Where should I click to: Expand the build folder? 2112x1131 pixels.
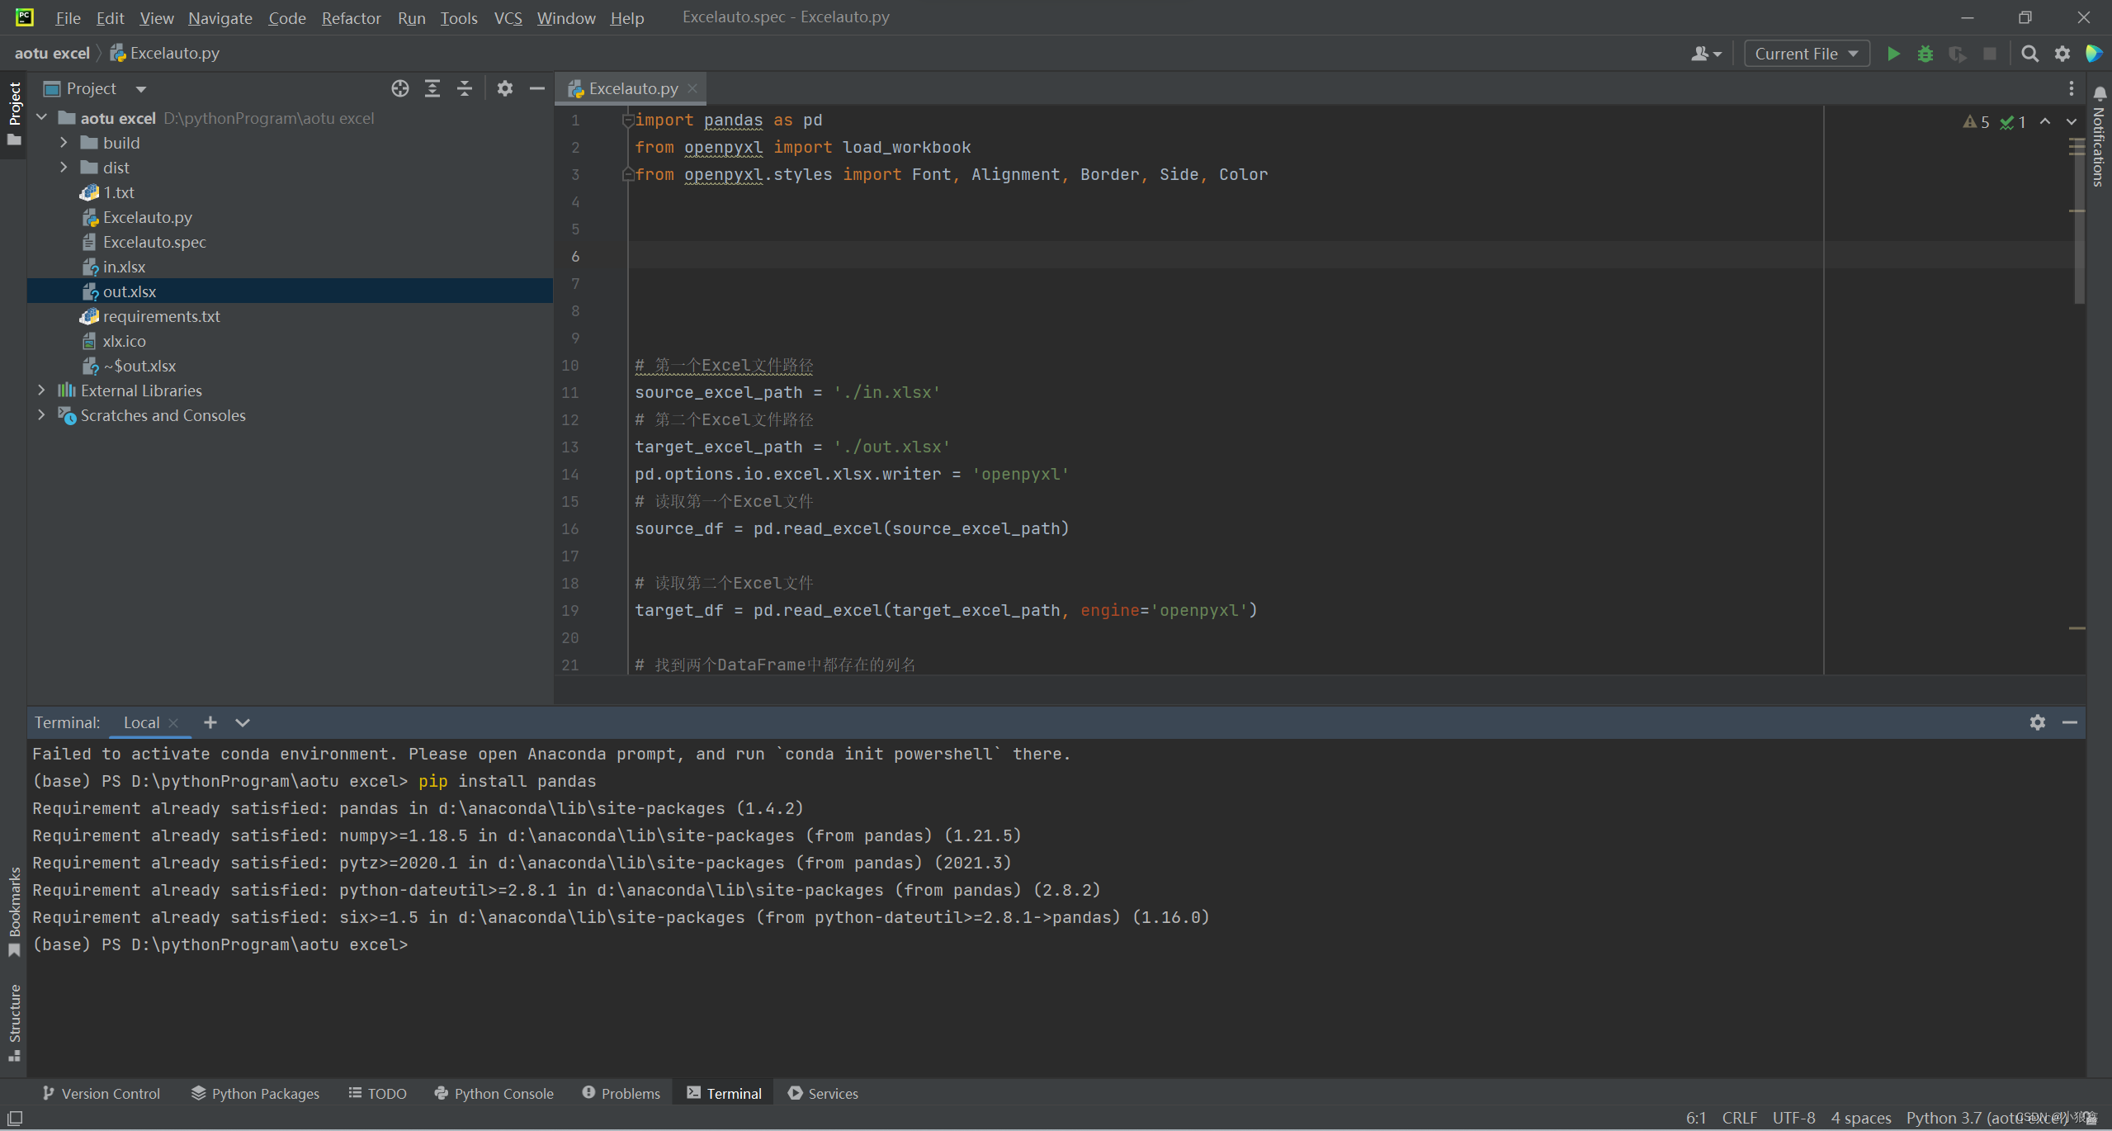tap(64, 143)
